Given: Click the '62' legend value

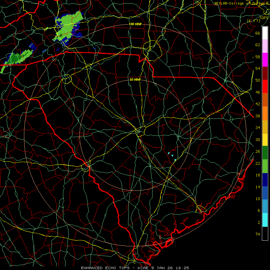Looking at the screenshot, I should point(258,45).
